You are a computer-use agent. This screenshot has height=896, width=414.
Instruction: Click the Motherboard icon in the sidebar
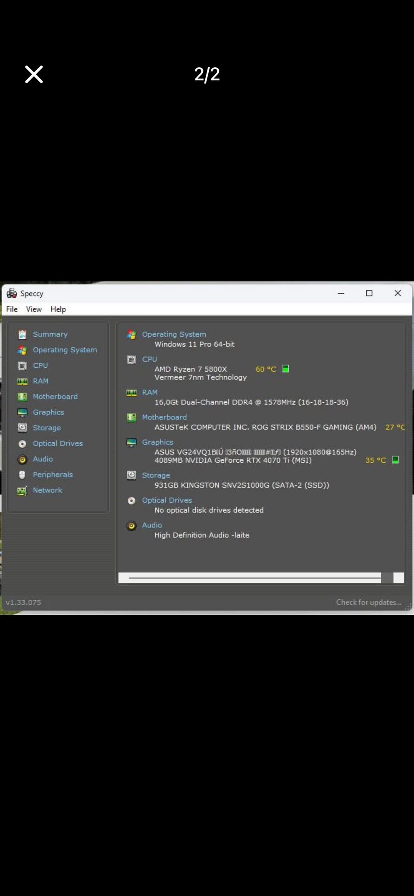[22, 397]
